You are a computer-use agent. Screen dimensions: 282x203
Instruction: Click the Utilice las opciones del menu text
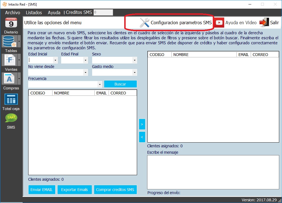(x=53, y=23)
